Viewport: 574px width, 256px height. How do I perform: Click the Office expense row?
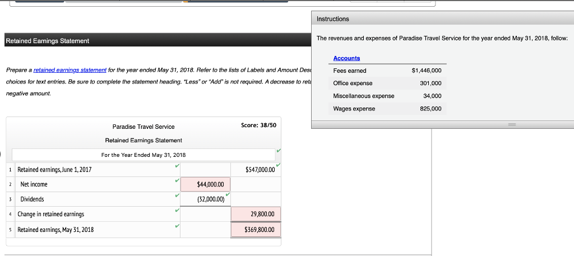click(x=387, y=83)
